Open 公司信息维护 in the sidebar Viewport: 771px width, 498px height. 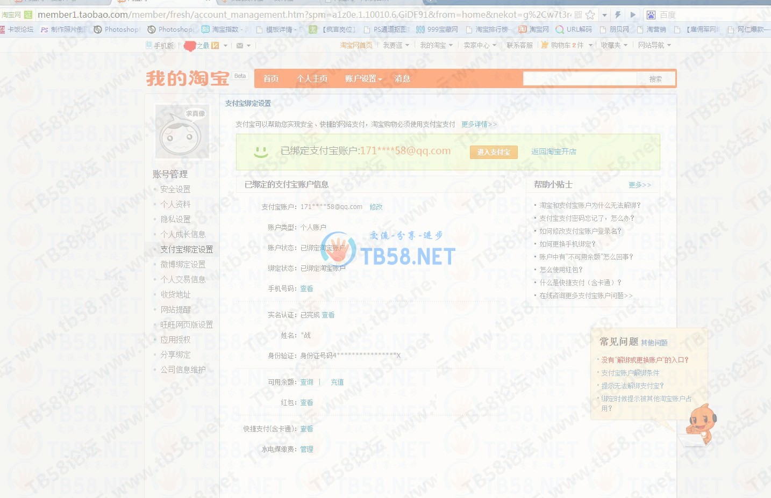click(183, 370)
